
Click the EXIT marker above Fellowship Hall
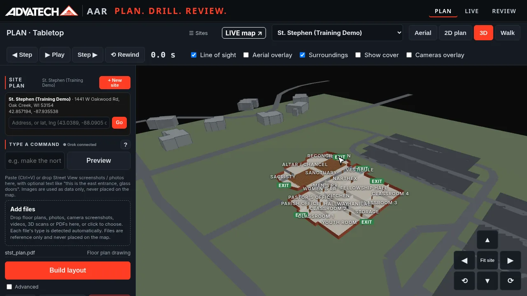377,181
